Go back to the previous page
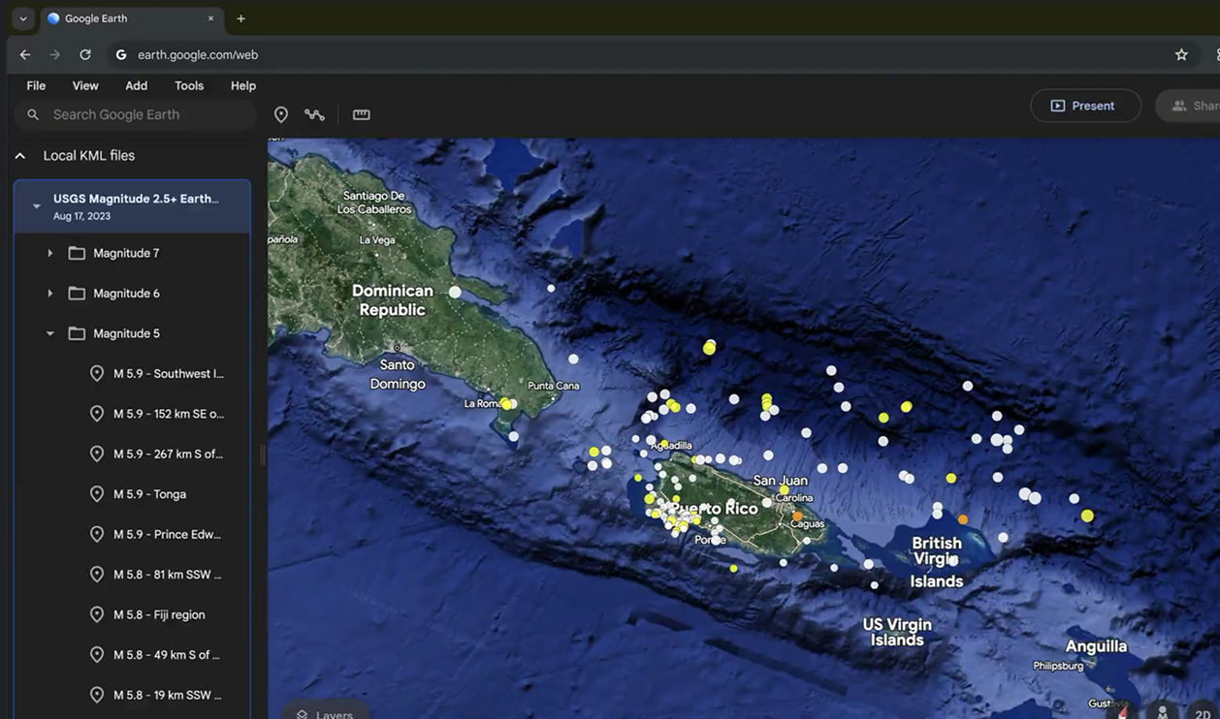The width and height of the screenshot is (1220, 719). coord(25,55)
